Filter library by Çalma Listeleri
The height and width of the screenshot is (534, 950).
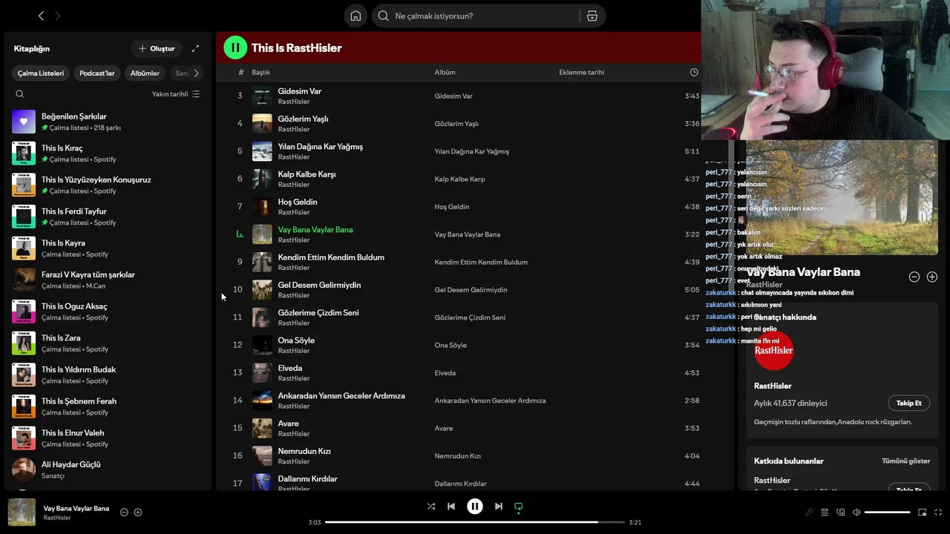[x=41, y=73]
